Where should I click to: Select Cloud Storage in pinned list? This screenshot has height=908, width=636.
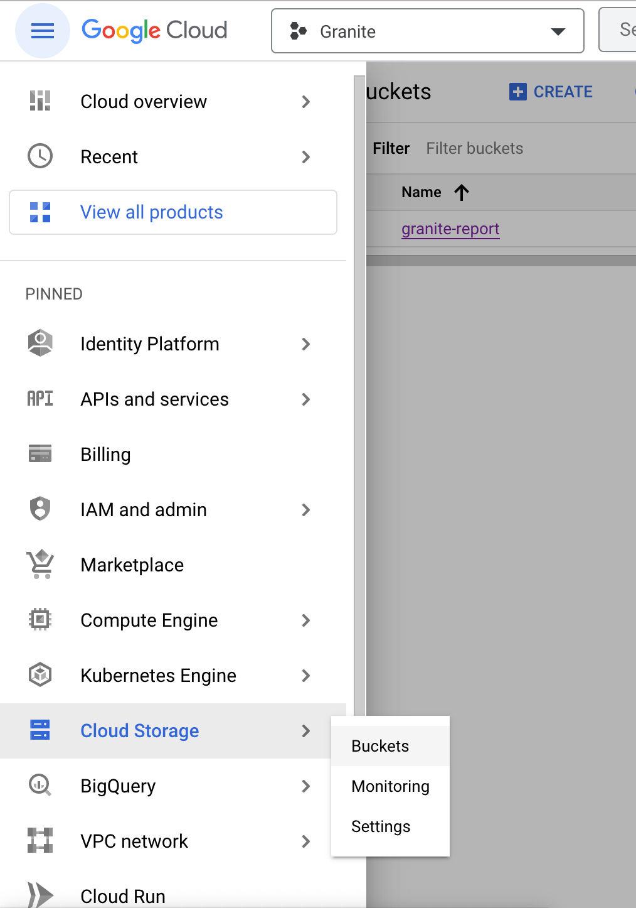click(173, 730)
